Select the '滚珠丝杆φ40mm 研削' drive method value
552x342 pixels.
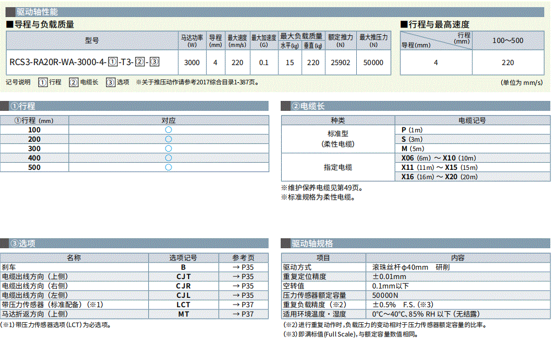411,268
